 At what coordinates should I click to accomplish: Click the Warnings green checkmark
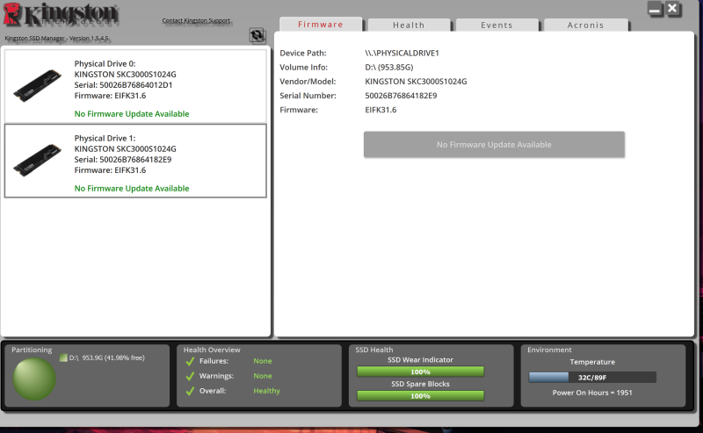click(x=190, y=376)
